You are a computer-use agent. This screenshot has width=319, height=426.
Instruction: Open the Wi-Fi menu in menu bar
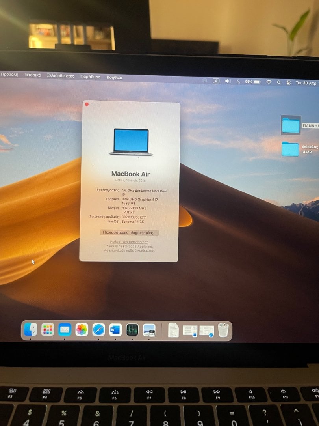point(269,82)
